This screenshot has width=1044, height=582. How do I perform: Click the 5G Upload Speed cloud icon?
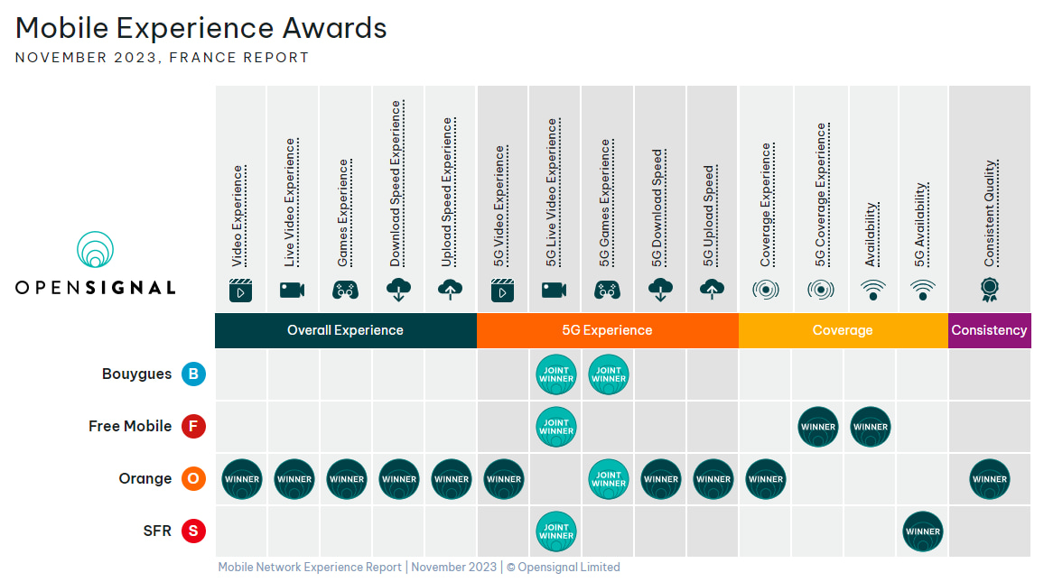tap(712, 291)
